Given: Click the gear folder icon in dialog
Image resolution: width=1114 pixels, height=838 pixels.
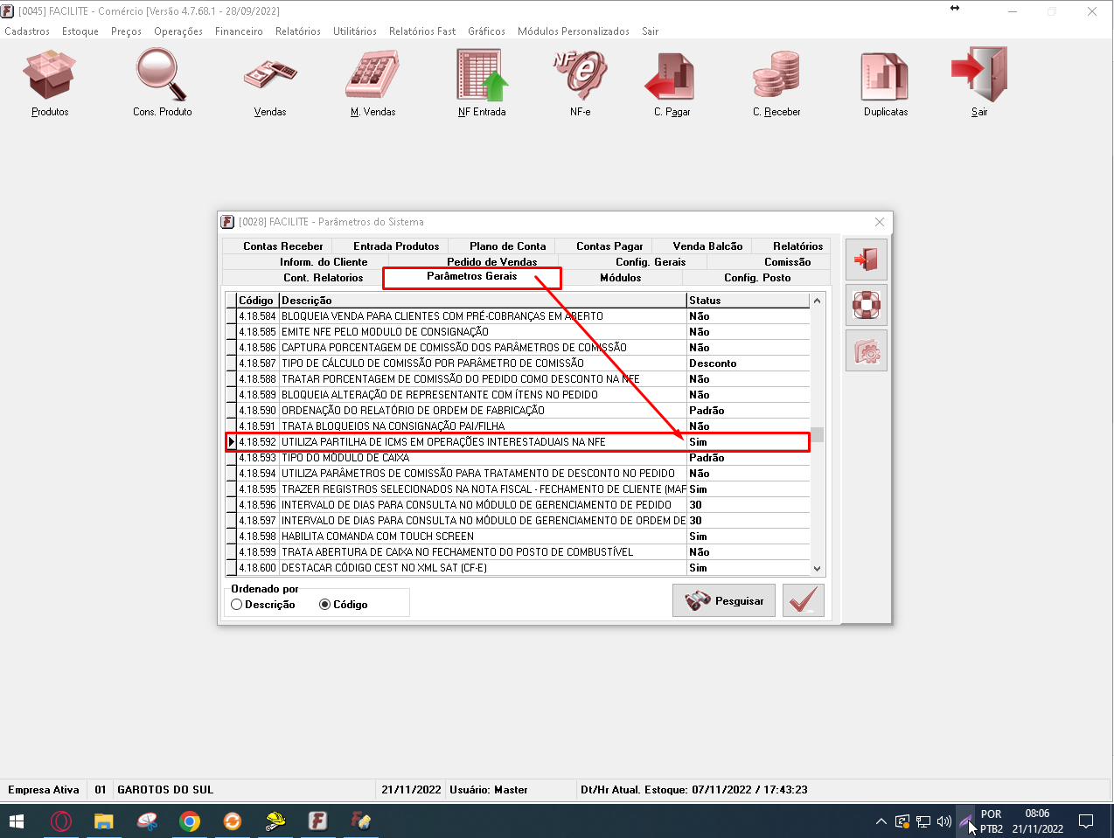Looking at the screenshot, I should point(867,350).
